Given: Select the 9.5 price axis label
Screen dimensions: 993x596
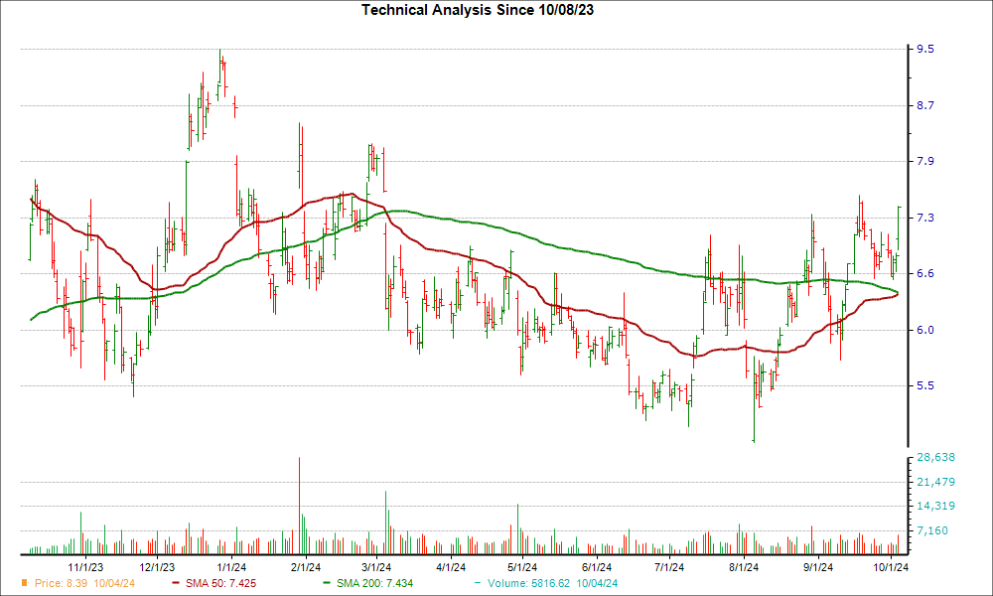Looking at the screenshot, I should 924,49.
